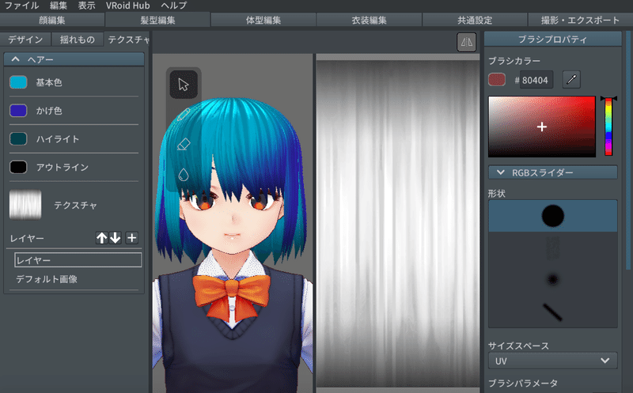Click the grayscale hair texture canvas
The height and width of the screenshot is (393, 633).
tap(398, 222)
